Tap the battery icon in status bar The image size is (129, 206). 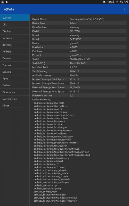point(113,2)
